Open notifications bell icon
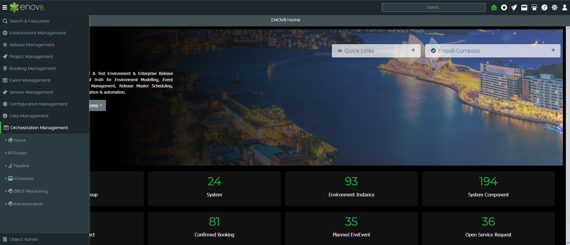The image size is (570, 245). pyautogui.click(x=514, y=7)
